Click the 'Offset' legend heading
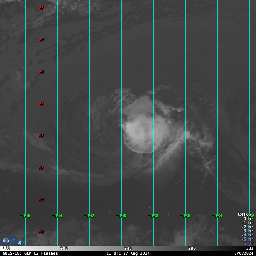 245,214
